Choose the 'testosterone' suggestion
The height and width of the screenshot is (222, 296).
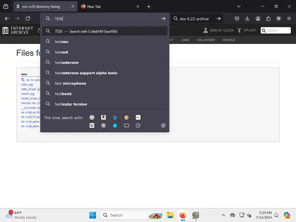[x=105, y=62]
